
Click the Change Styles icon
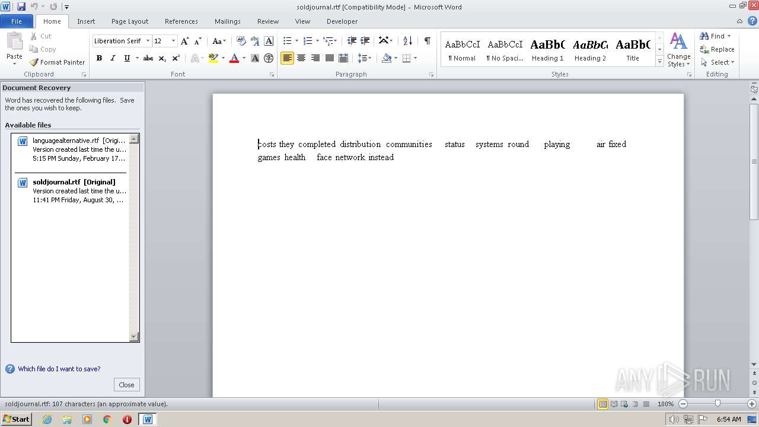[x=678, y=50]
